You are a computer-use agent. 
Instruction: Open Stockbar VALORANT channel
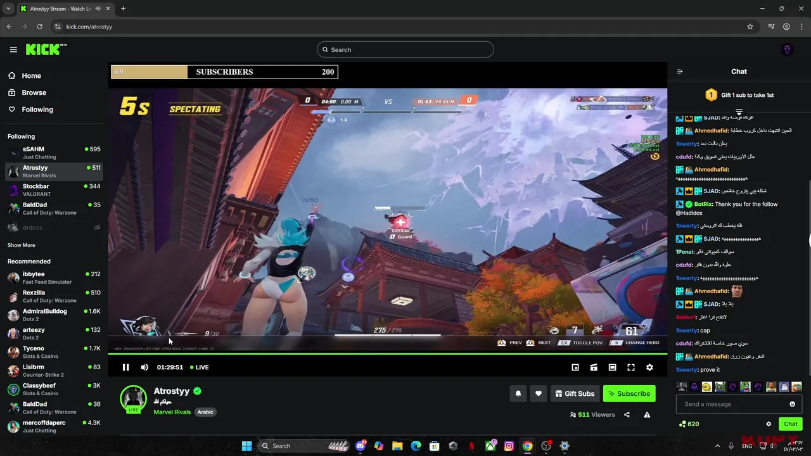click(x=54, y=190)
